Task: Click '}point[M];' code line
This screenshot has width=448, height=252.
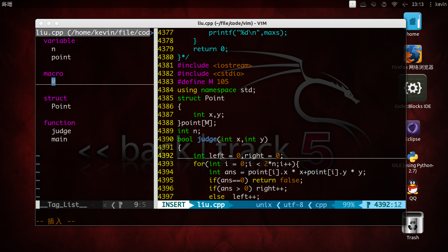Action: [x=197, y=123]
